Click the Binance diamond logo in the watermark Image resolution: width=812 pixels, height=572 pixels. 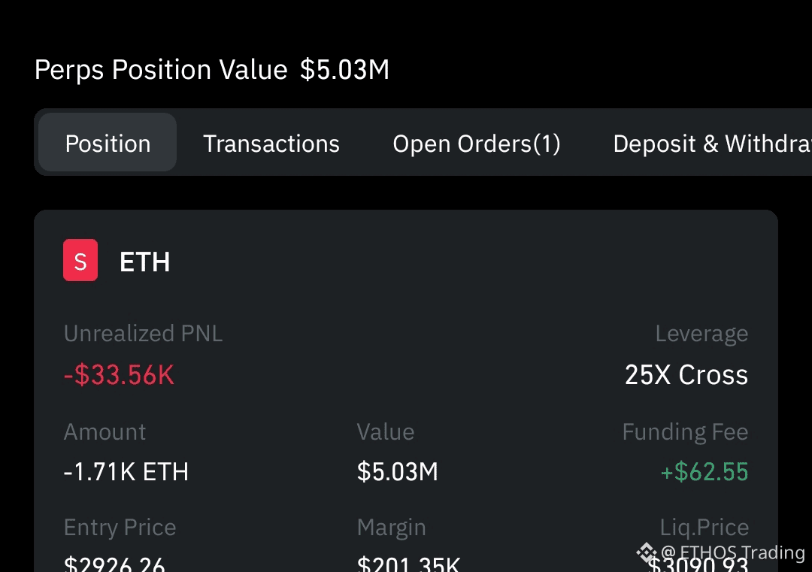click(645, 552)
